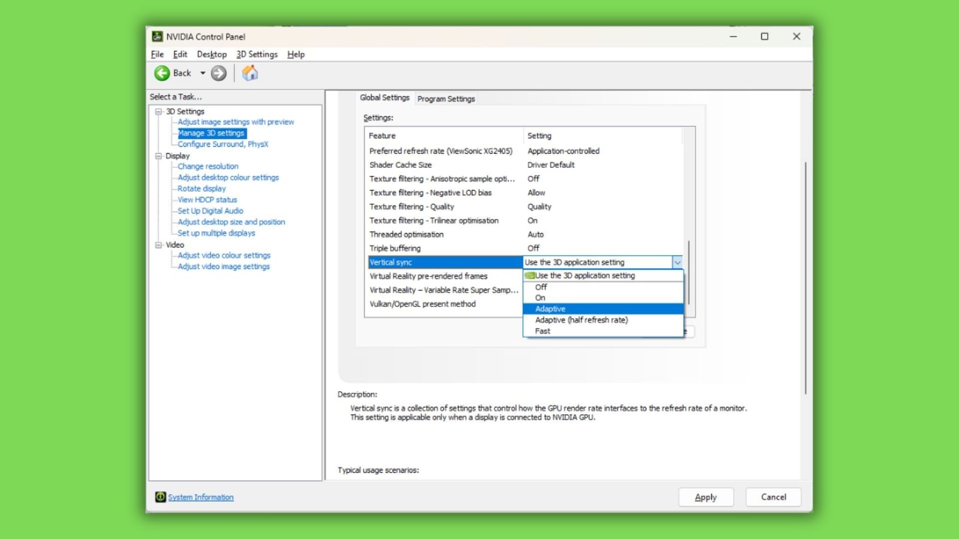Screen dimensions: 959x539
Task: Click the System Information icon at bottom left
Action: point(160,497)
